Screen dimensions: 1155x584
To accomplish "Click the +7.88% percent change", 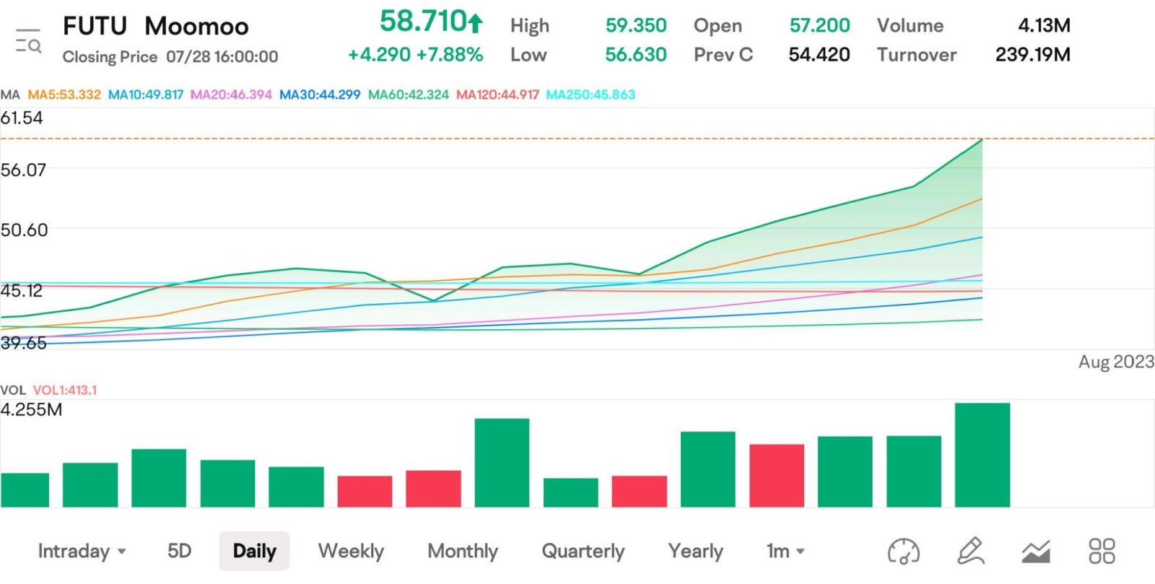I will point(450,55).
